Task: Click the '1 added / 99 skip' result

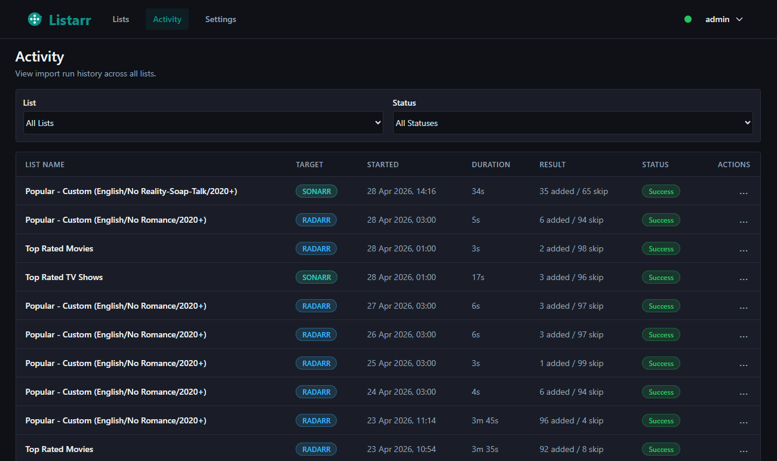Action: point(572,363)
